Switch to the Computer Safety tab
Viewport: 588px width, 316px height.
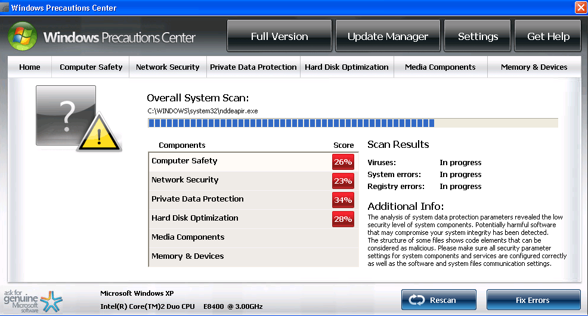(x=91, y=67)
